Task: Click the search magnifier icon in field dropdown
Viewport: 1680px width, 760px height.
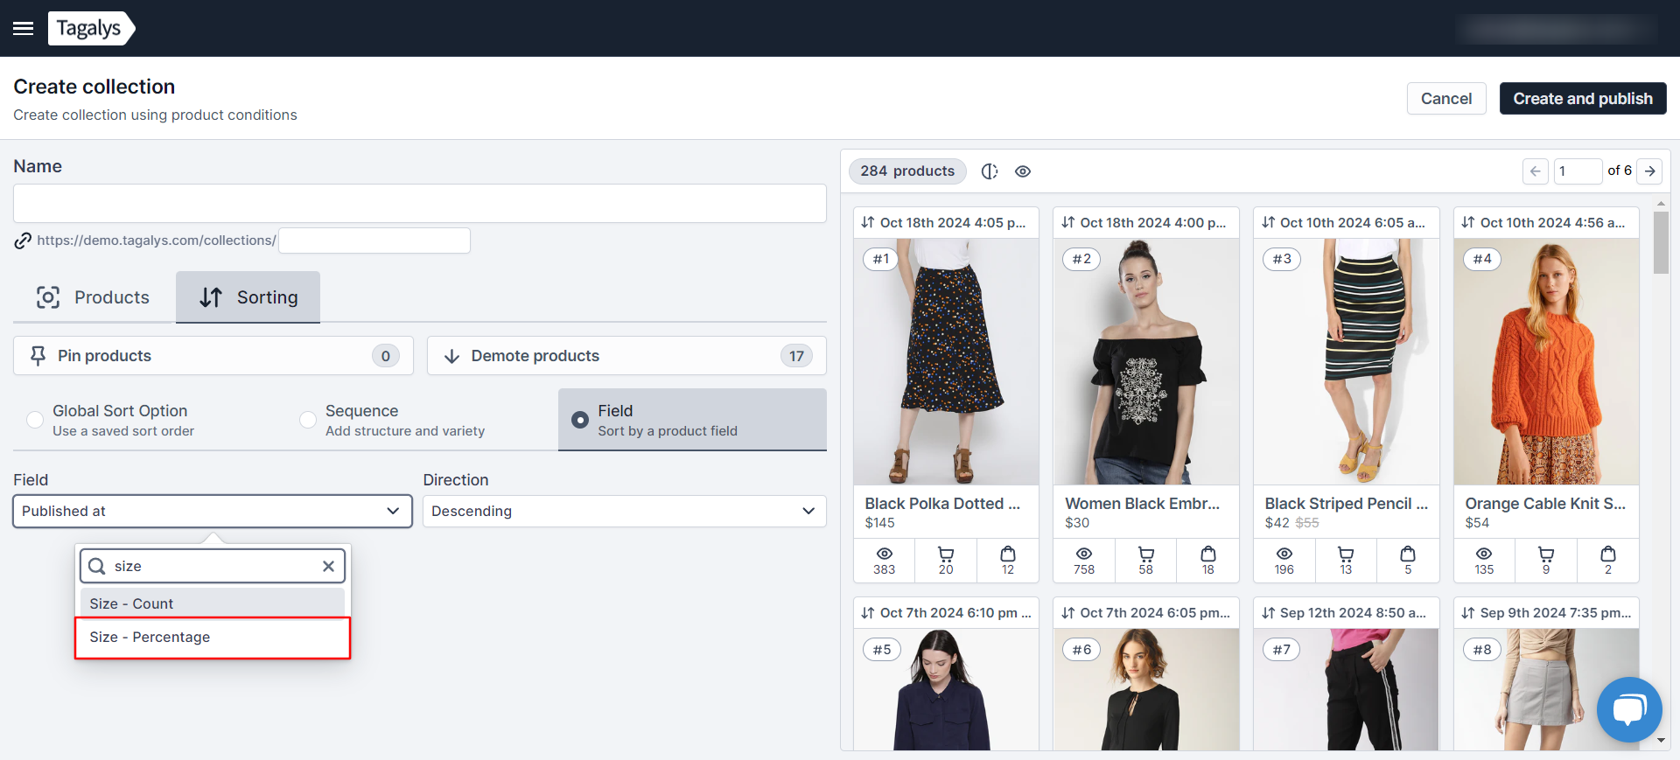Action: (x=97, y=566)
